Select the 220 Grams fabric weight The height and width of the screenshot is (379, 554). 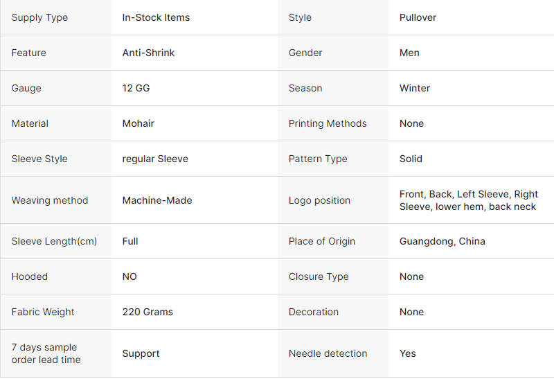pyautogui.click(x=148, y=312)
